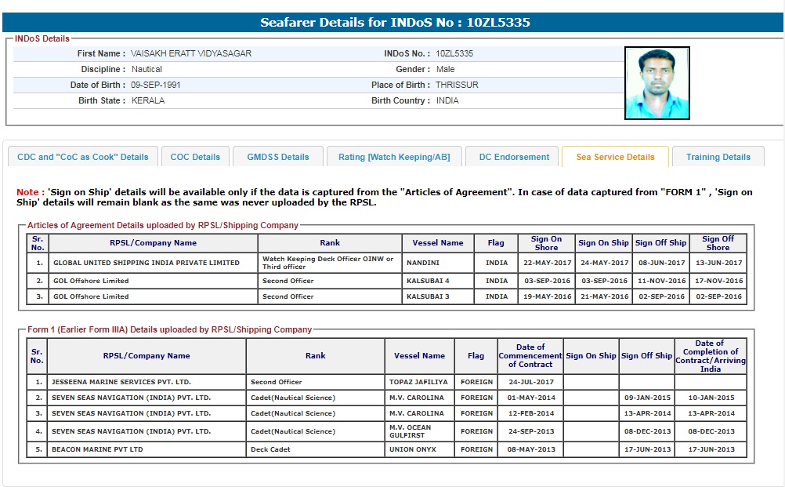
Task: Select the Rating [Watch Keeping/AB] tab
Action: coord(394,157)
